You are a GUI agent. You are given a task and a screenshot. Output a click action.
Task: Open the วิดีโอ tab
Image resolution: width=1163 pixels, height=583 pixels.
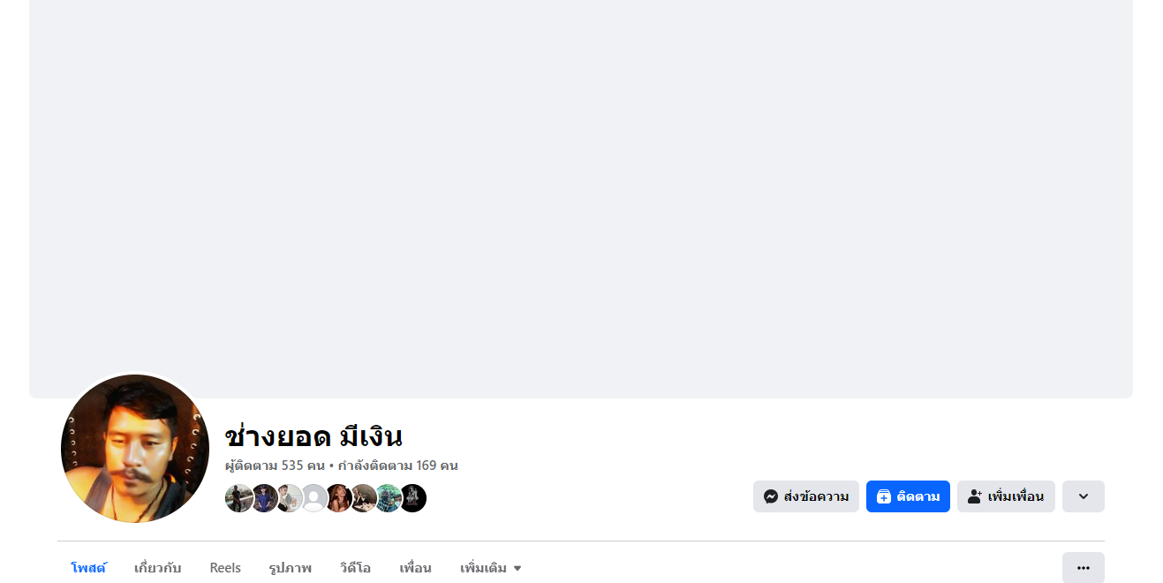click(356, 568)
